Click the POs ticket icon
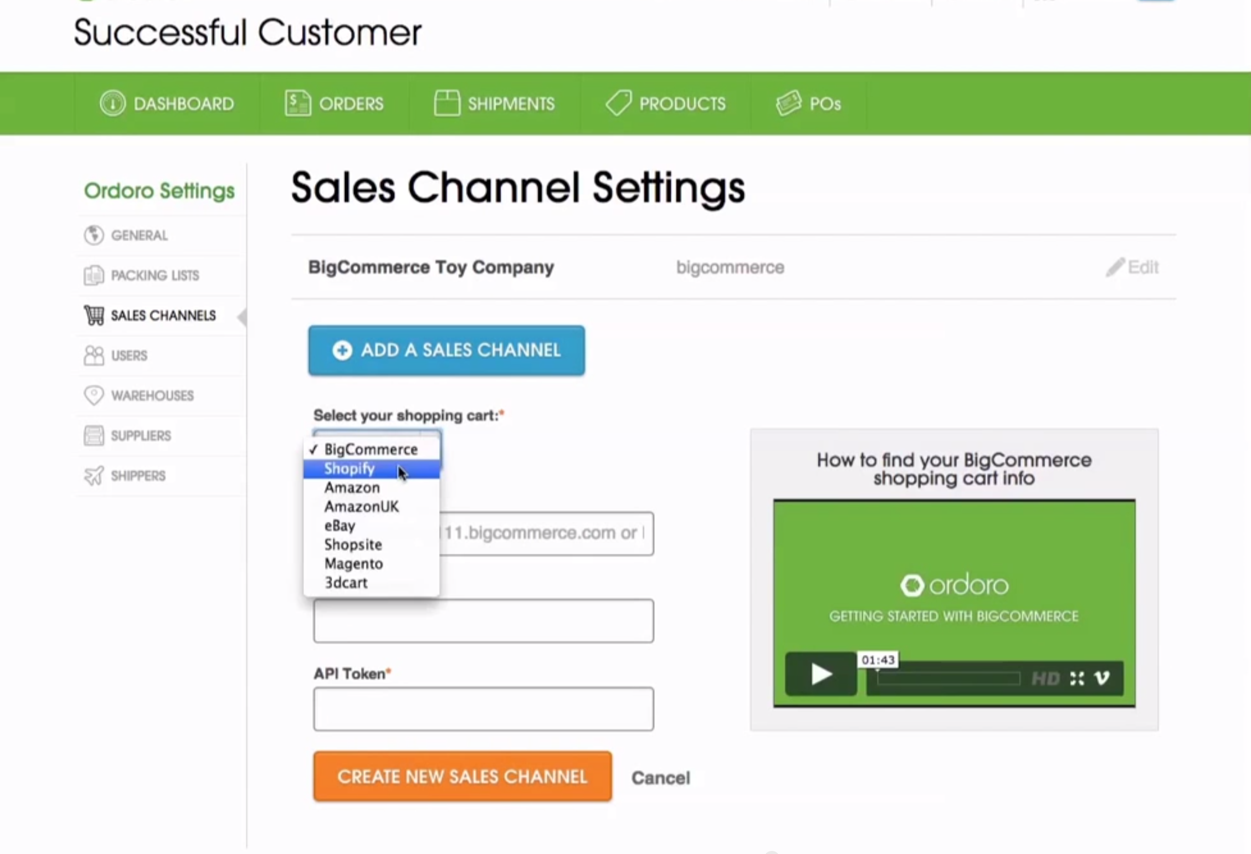The height and width of the screenshot is (854, 1251). (789, 102)
